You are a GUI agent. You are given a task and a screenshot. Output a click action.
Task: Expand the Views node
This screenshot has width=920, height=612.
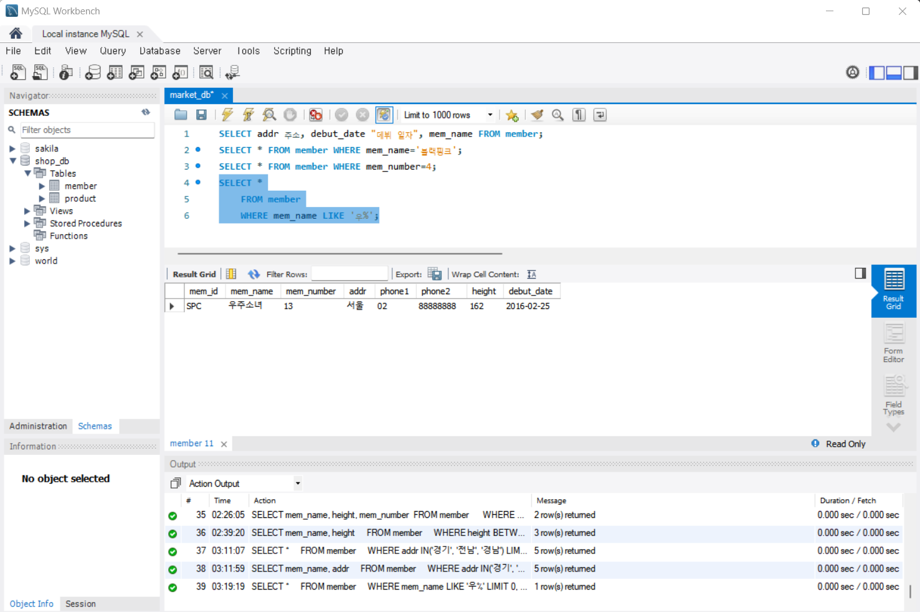pos(27,211)
